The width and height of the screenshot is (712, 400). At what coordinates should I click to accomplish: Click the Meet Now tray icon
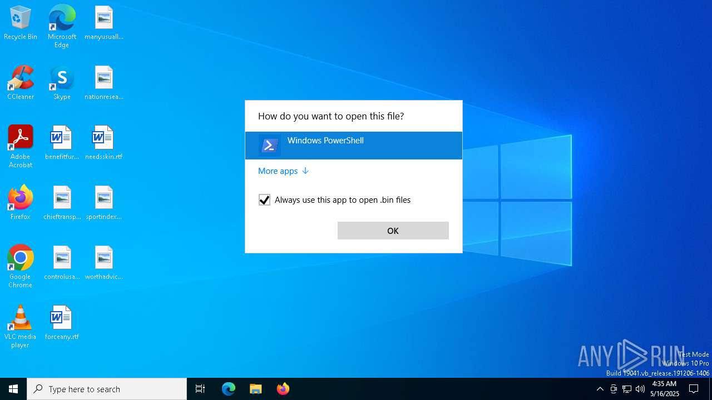point(614,389)
